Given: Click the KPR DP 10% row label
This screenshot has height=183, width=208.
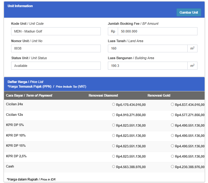Looking at the screenshot, I should [x=16, y=135].
